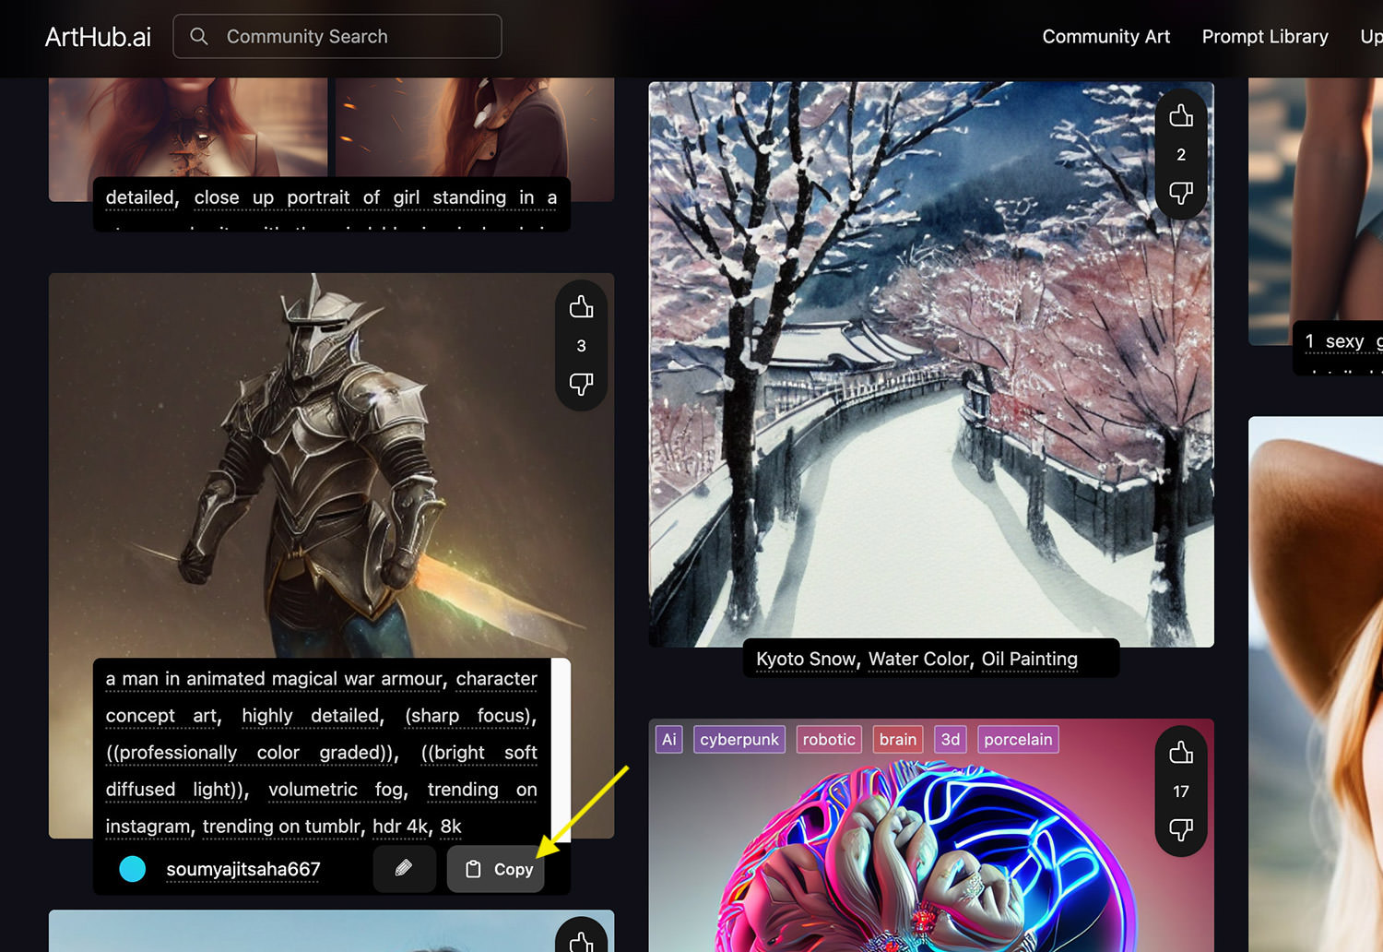This screenshot has height=952, width=1383.
Task: Select the Ai tag
Action: click(x=669, y=740)
